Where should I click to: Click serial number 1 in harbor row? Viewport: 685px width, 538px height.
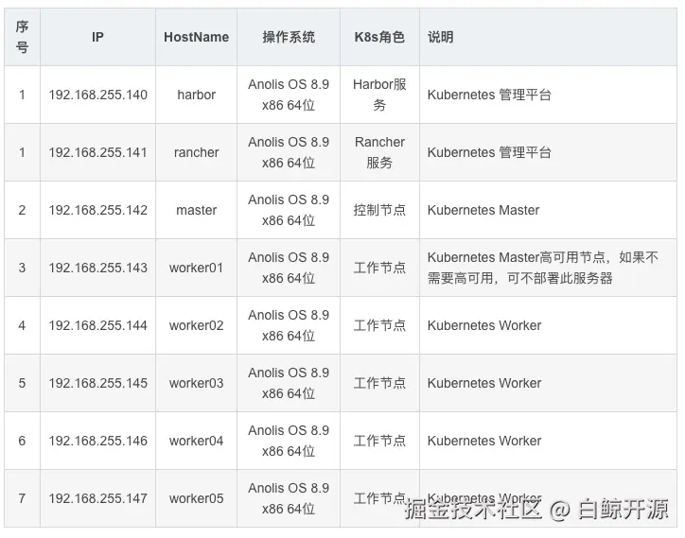click(x=22, y=95)
